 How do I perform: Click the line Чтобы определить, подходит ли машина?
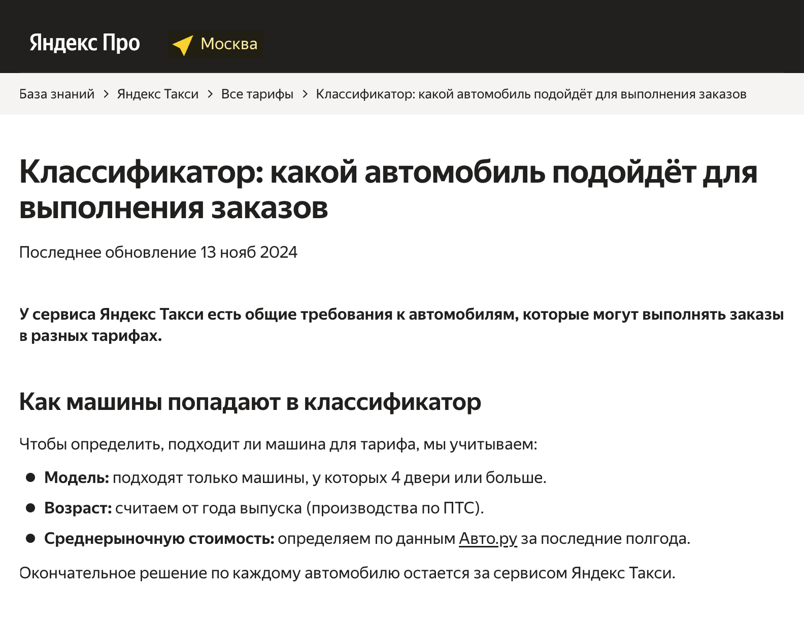[278, 444]
